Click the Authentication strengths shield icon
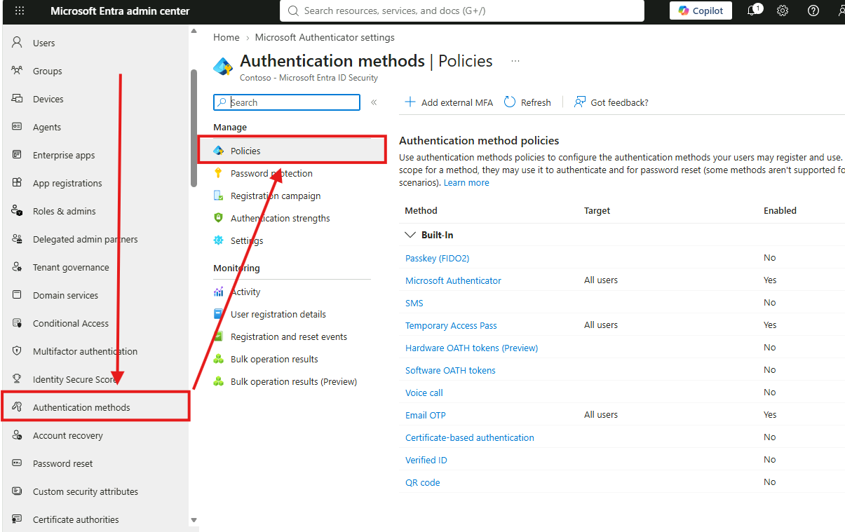Image resolution: width=845 pixels, height=532 pixels. (218, 218)
